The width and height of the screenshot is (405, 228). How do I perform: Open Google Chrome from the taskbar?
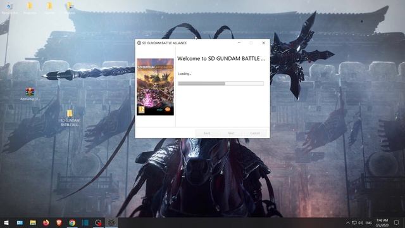click(x=72, y=222)
